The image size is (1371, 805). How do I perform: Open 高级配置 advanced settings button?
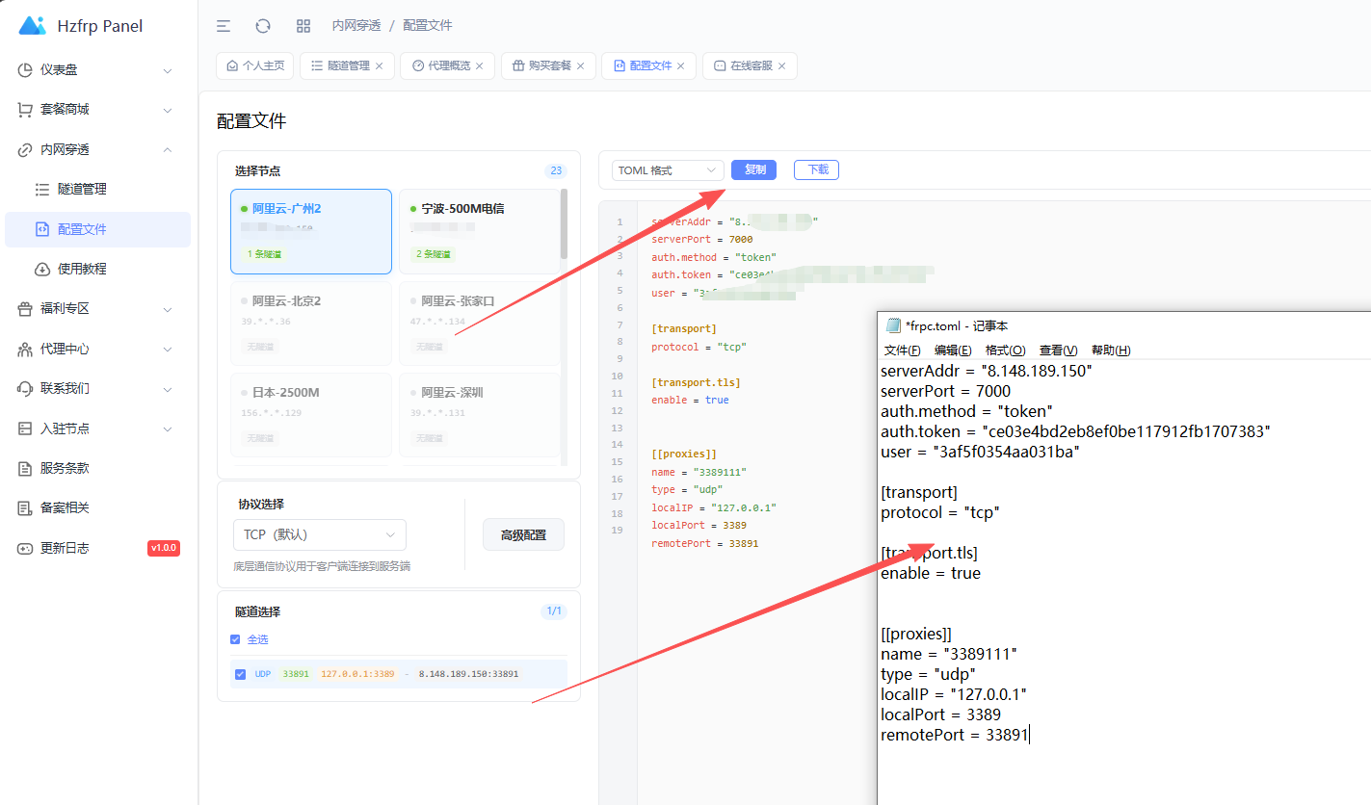(x=523, y=535)
